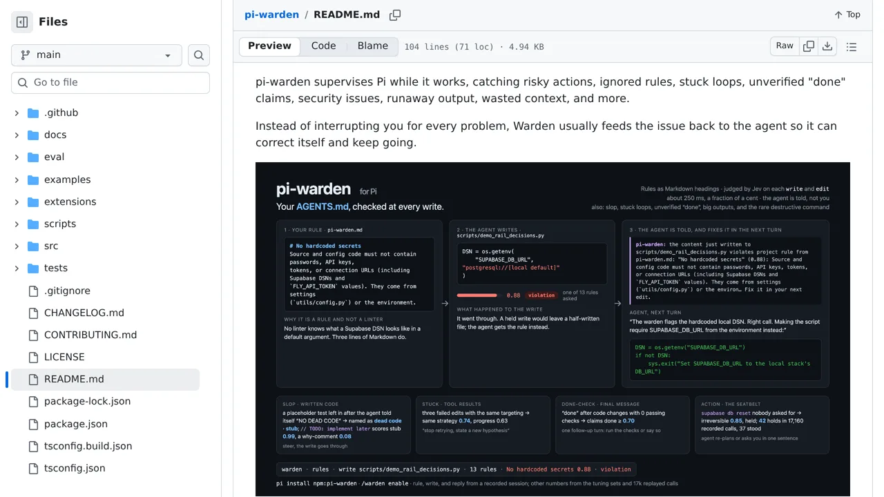884x497 pixels.
Task: Click the tsconfig.build.json file icon
Action: 33,446
